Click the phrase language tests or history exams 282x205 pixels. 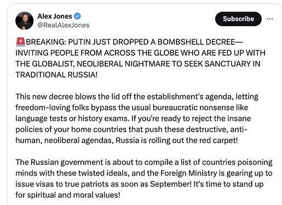point(72,119)
